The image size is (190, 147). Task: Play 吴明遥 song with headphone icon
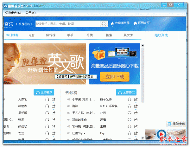tap(47, 113)
